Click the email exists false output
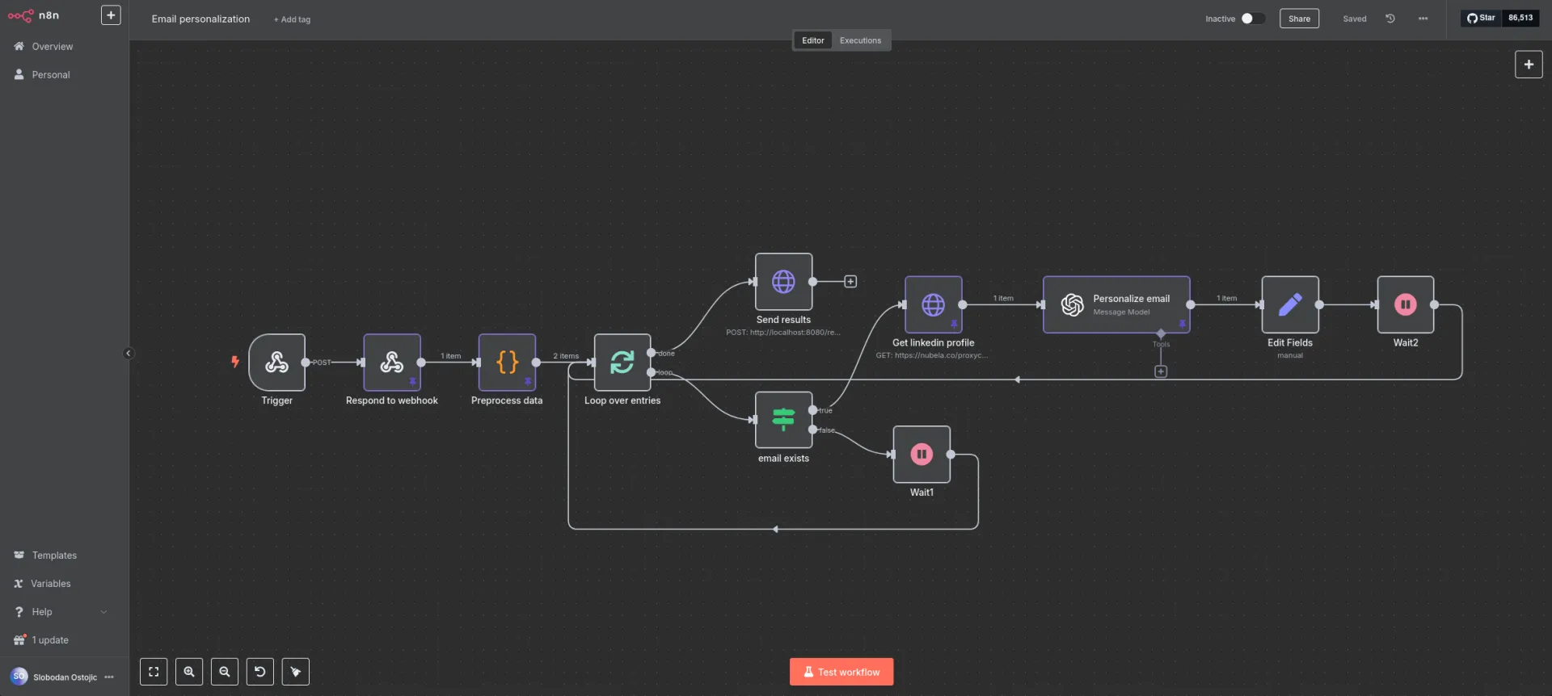This screenshot has width=1552, height=696. [812, 430]
